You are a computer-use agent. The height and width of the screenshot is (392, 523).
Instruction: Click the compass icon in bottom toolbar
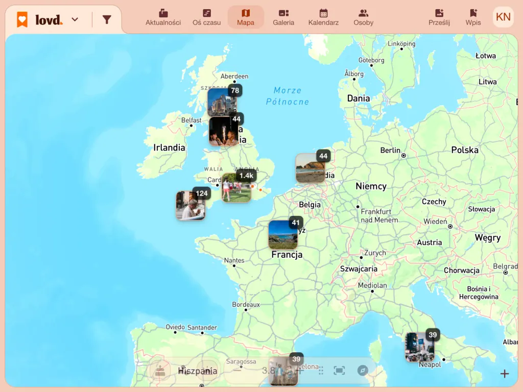(363, 371)
